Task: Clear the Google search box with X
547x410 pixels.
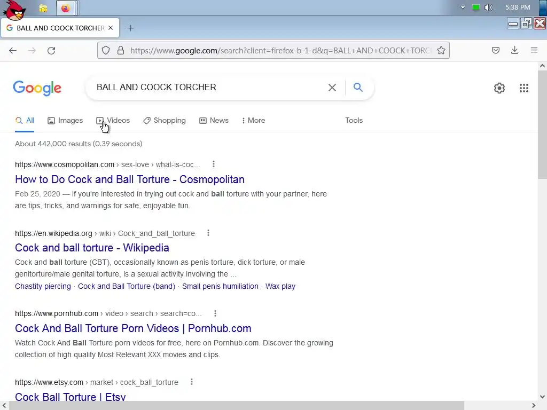Action: 332,88
